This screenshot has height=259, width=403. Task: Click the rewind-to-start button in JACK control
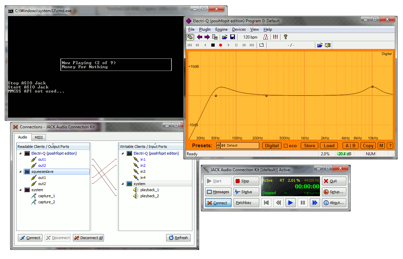pos(267,203)
